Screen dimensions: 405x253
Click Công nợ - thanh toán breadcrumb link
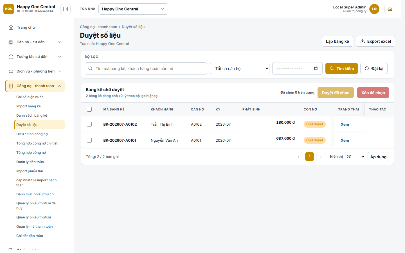98,27
